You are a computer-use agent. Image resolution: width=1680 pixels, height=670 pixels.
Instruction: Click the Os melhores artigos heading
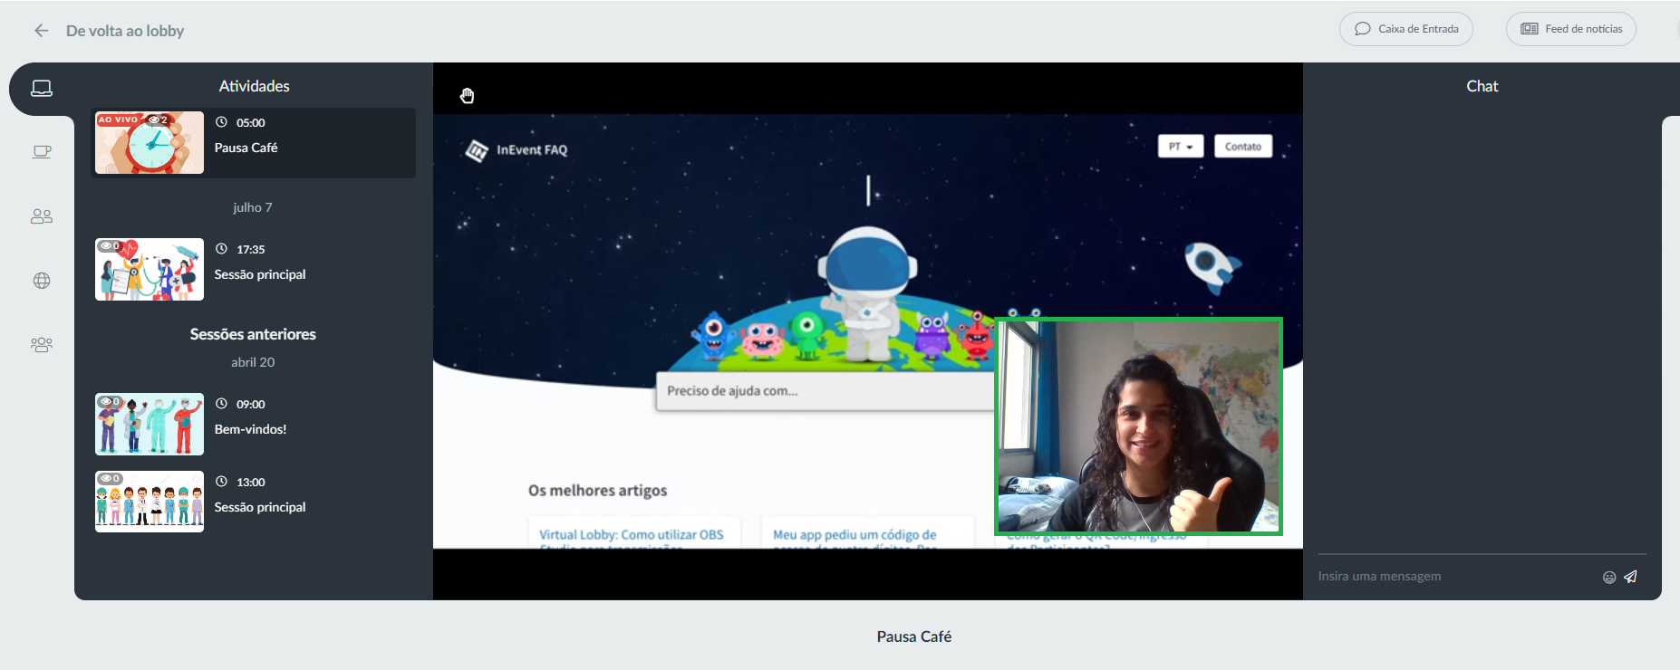click(597, 491)
